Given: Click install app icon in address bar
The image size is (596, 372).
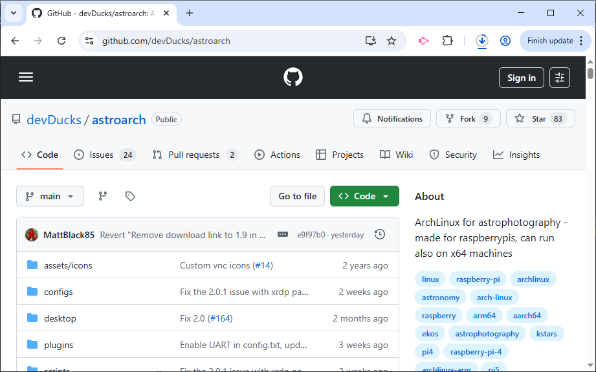Looking at the screenshot, I should tap(371, 41).
